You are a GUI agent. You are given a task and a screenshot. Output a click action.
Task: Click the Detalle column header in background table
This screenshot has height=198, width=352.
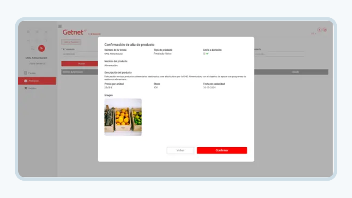(x=295, y=72)
